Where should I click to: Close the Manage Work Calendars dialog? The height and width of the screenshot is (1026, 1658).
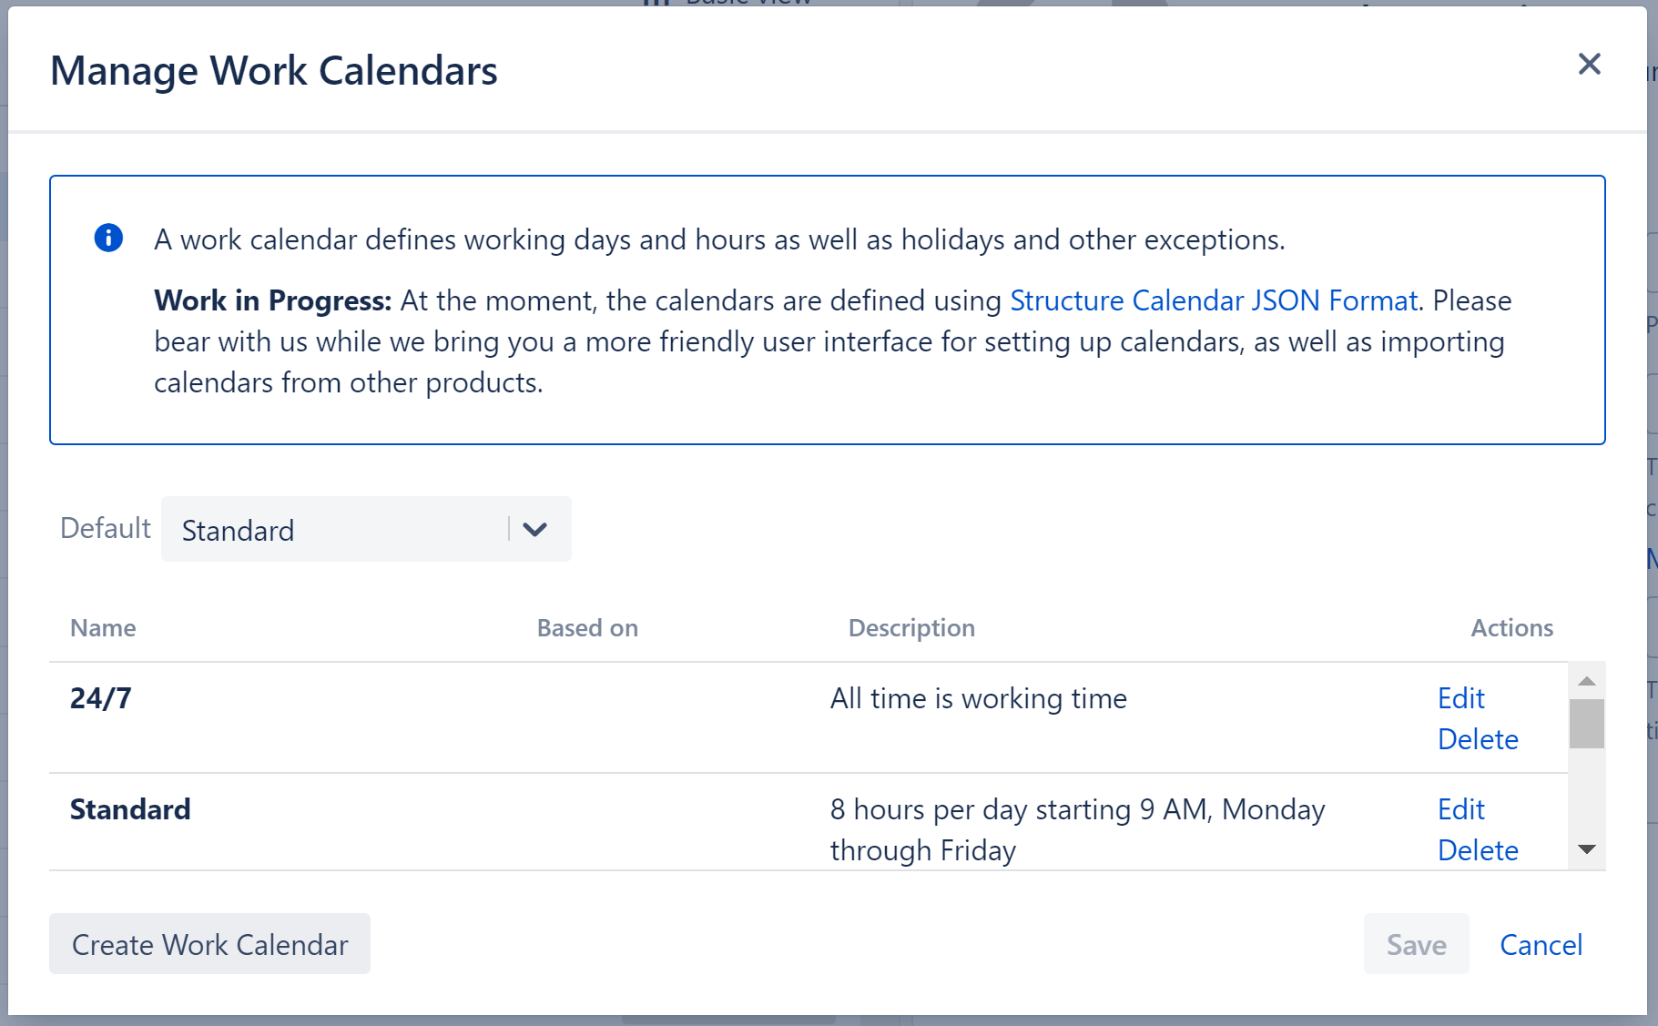[1589, 64]
